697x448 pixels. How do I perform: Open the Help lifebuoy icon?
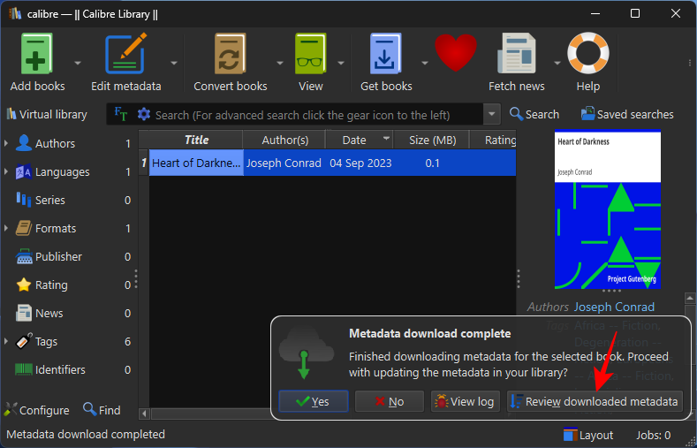coord(588,53)
